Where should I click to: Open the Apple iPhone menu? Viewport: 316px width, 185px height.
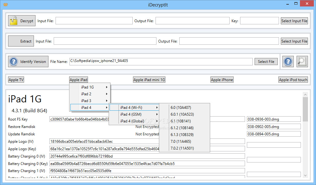pos(222,80)
